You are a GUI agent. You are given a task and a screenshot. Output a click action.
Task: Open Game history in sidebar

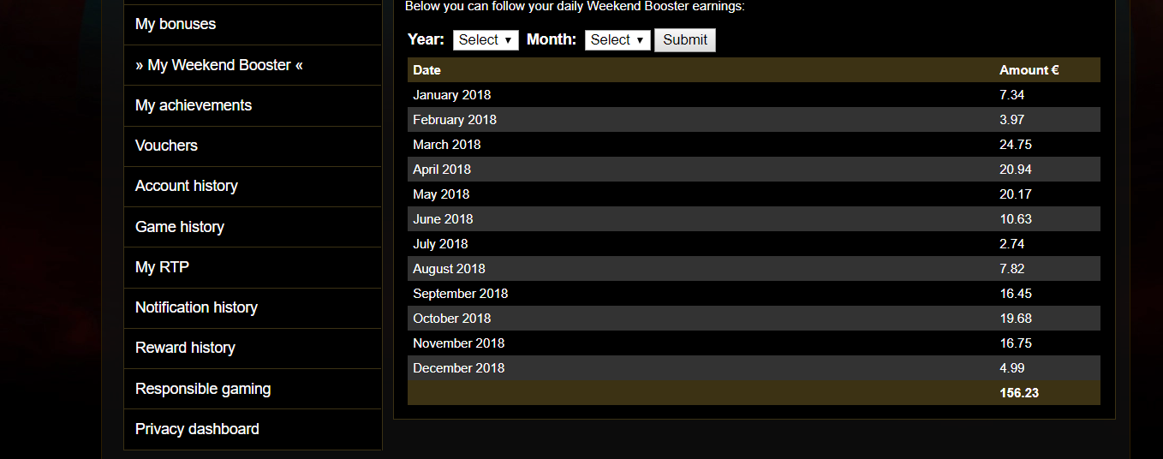coord(253,227)
